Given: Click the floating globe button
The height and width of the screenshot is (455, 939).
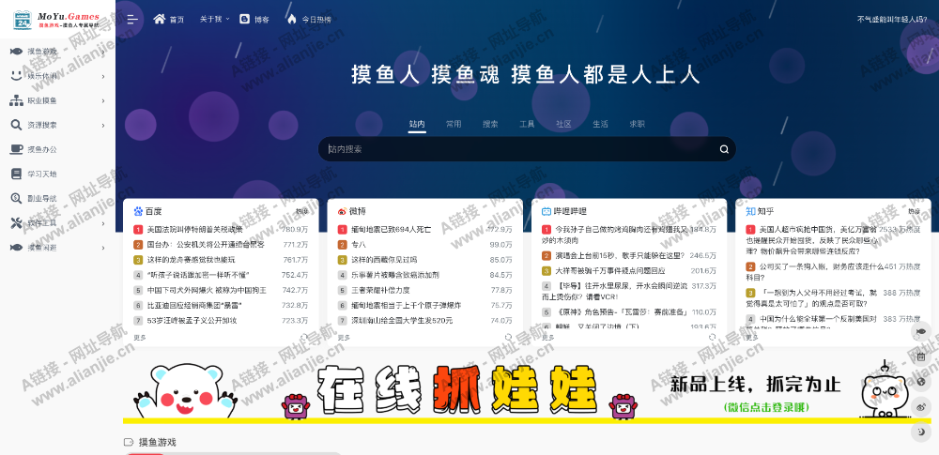Looking at the screenshot, I should pos(921,382).
